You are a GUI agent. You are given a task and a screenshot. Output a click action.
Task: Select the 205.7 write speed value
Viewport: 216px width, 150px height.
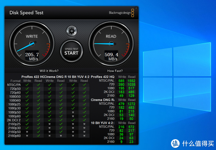32,55
